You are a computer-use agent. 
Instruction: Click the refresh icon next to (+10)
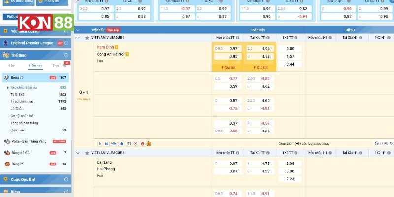377,143
